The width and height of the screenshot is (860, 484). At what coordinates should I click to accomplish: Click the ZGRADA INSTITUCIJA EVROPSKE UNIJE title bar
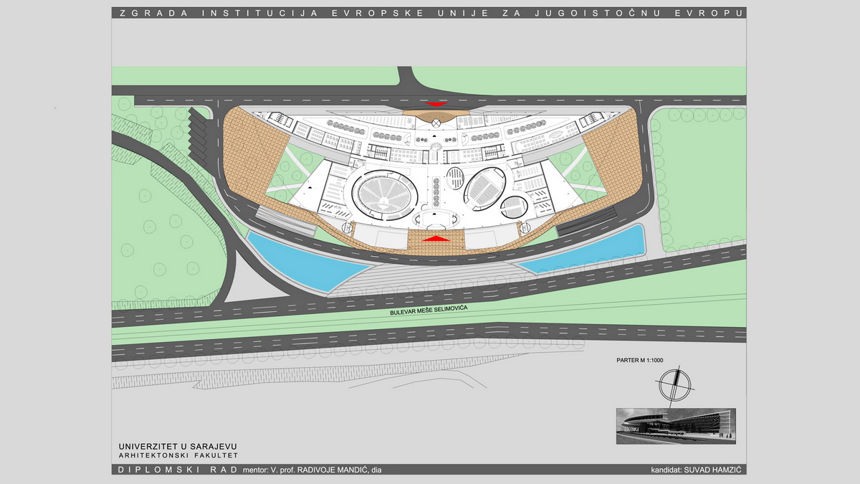click(429, 13)
